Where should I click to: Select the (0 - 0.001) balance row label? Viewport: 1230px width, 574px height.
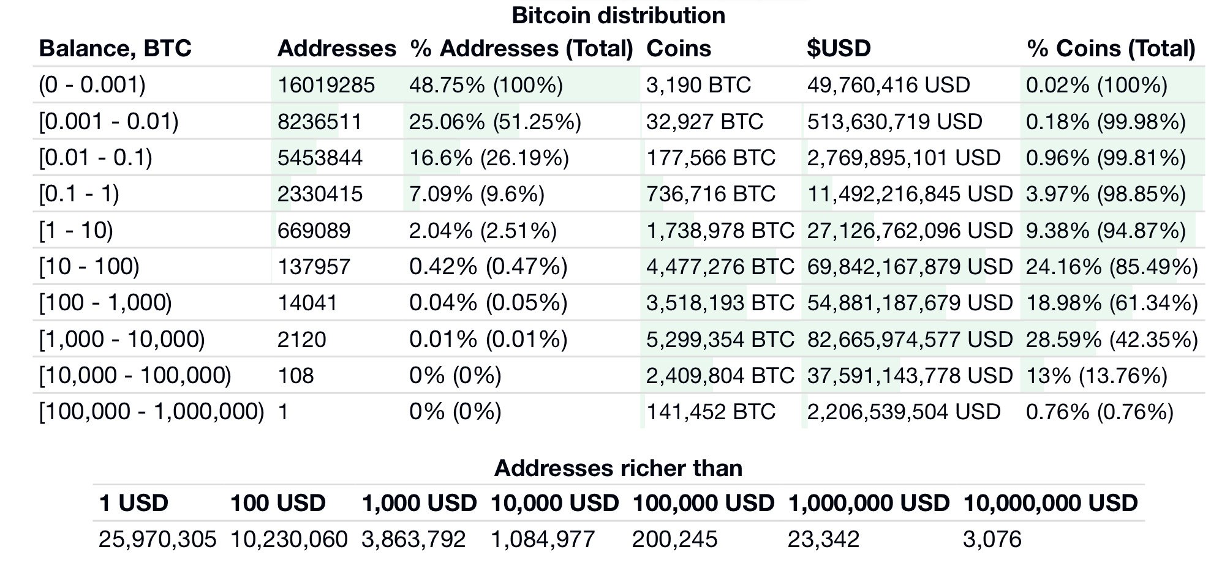92,84
